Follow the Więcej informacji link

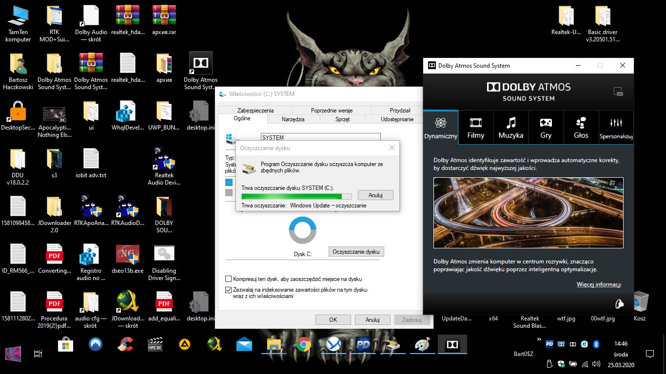click(599, 284)
